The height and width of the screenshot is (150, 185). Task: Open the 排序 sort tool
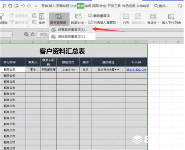point(42,19)
